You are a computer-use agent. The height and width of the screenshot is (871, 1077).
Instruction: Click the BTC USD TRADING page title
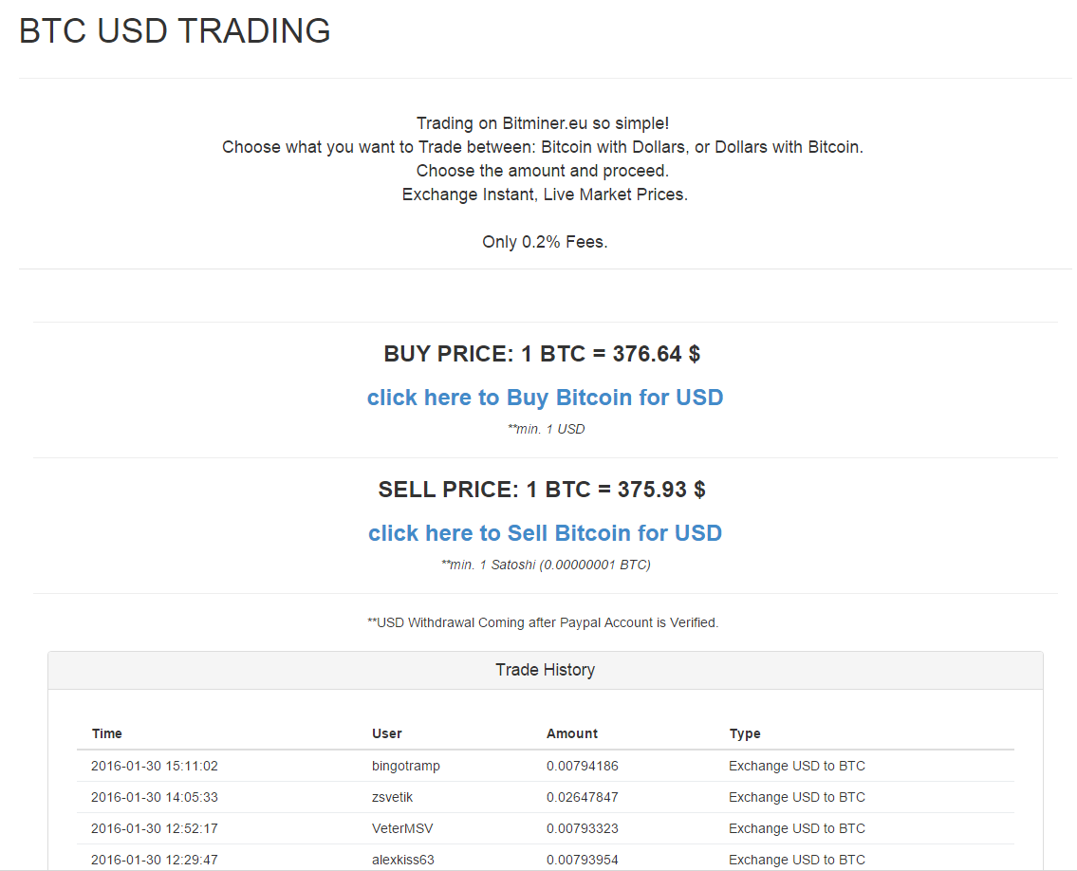(x=176, y=31)
